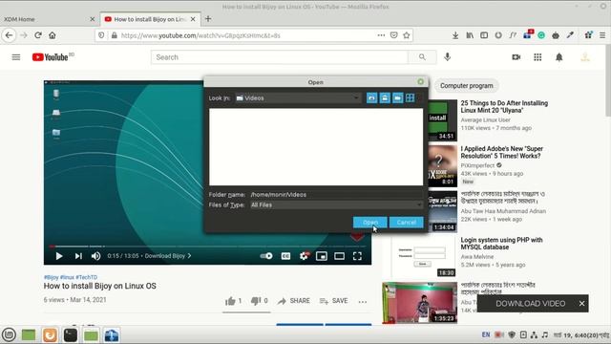Click the DOWNLOAD VIDEO button
This screenshot has width=611, height=344.
pos(531,304)
